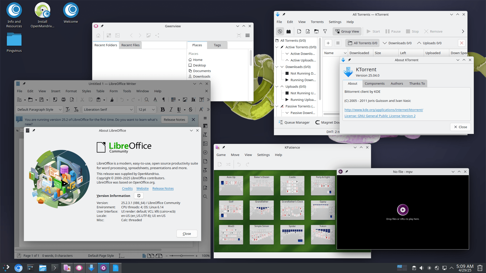
Task: Click the Find and Replace magnifier in Writer
Action: pos(147,100)
